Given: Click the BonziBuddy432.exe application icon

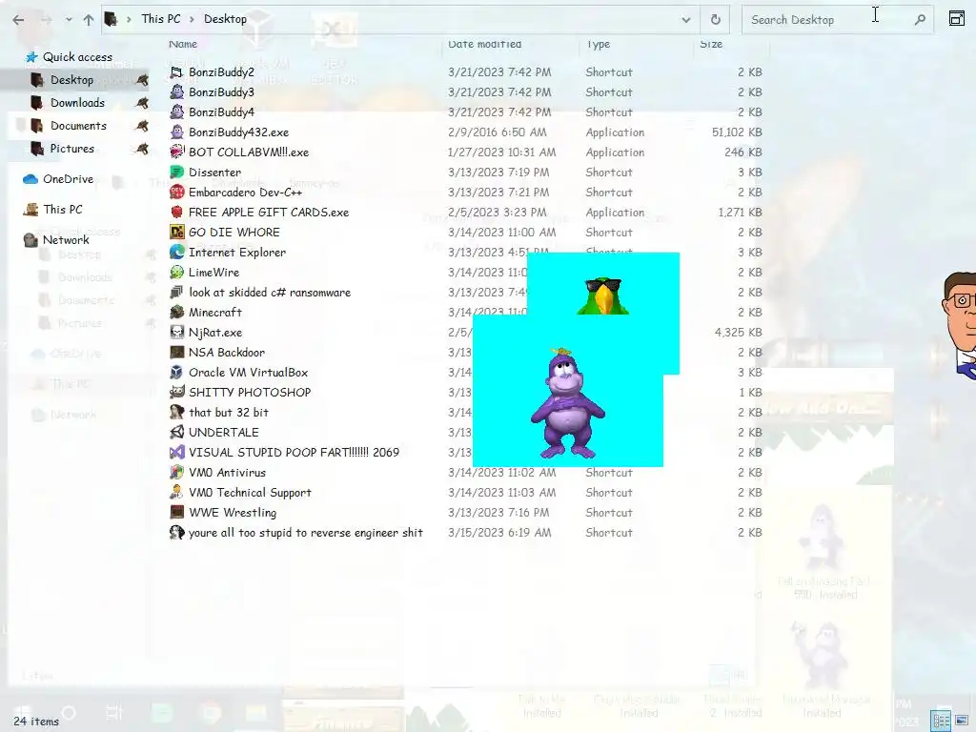Looking at the screenshot, I should (x=176, y=132).
